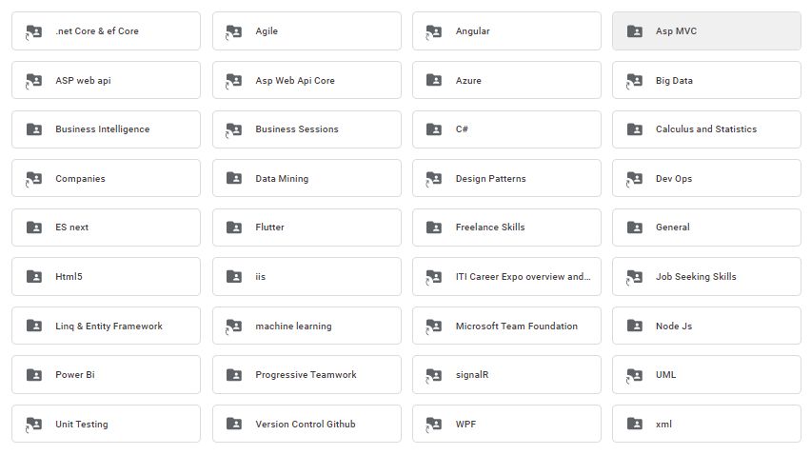
Task: Click the shared folder icon beside Unit Testing
Action: tap(34, 425)
